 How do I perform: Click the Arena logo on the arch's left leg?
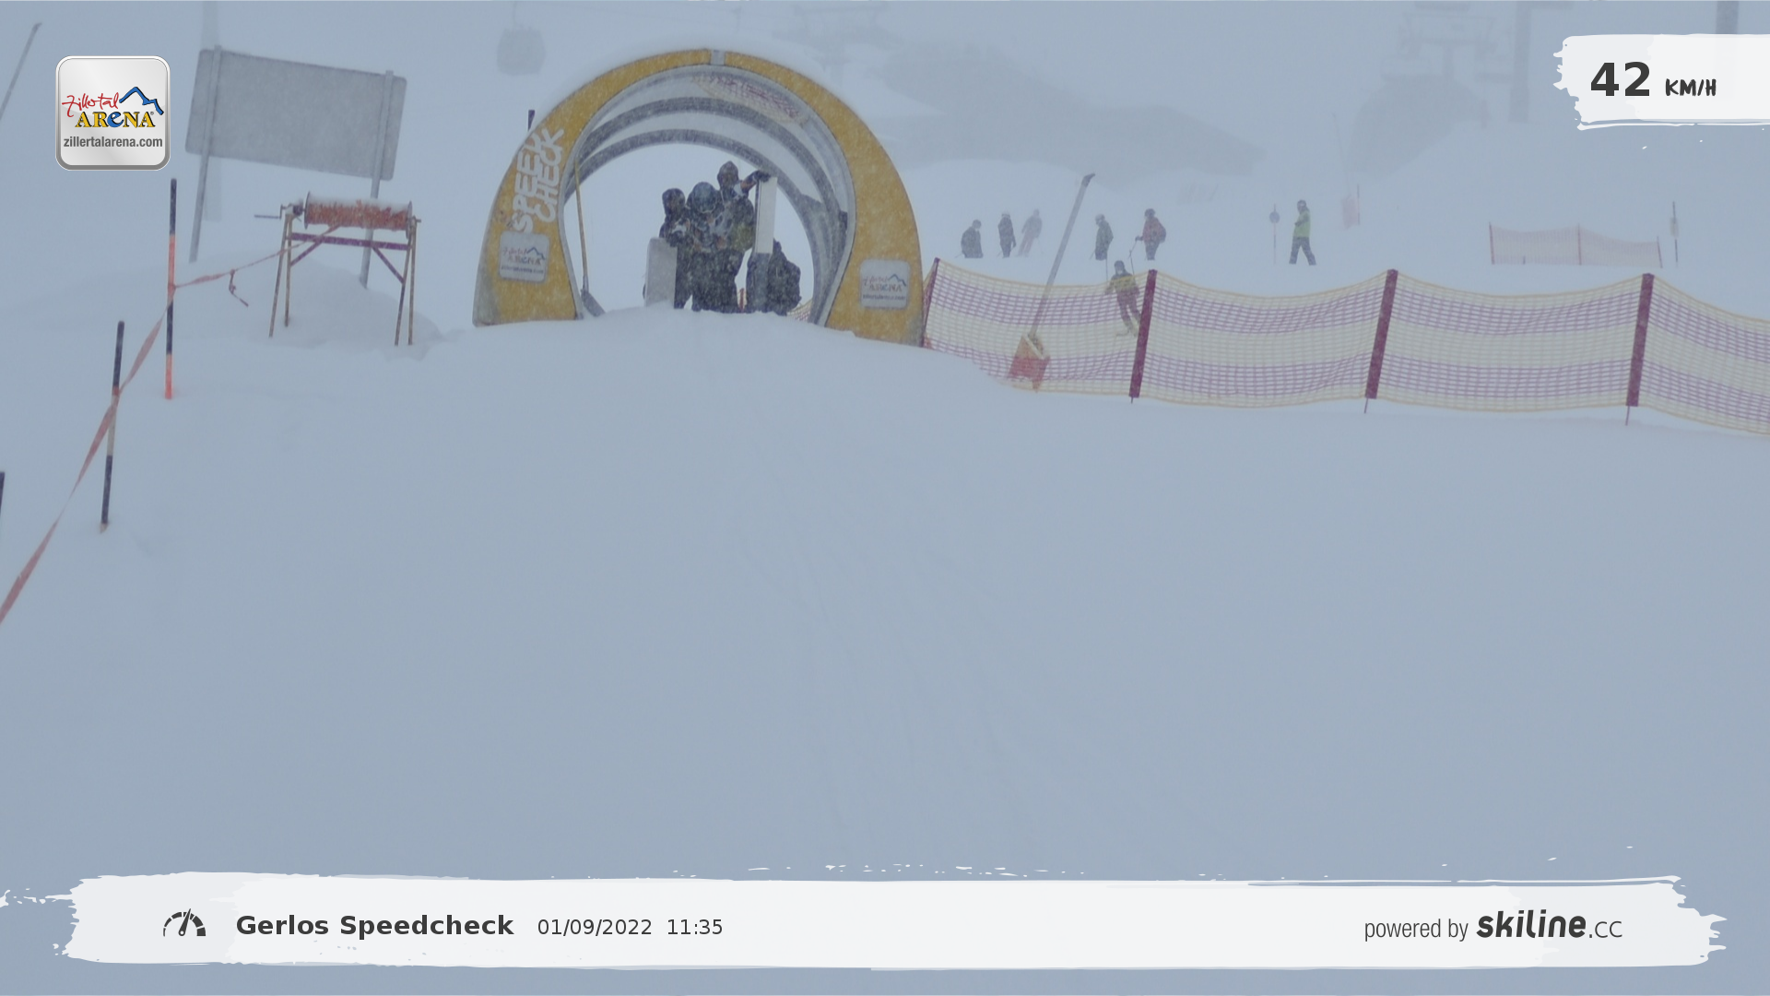[x=524, y=256]
